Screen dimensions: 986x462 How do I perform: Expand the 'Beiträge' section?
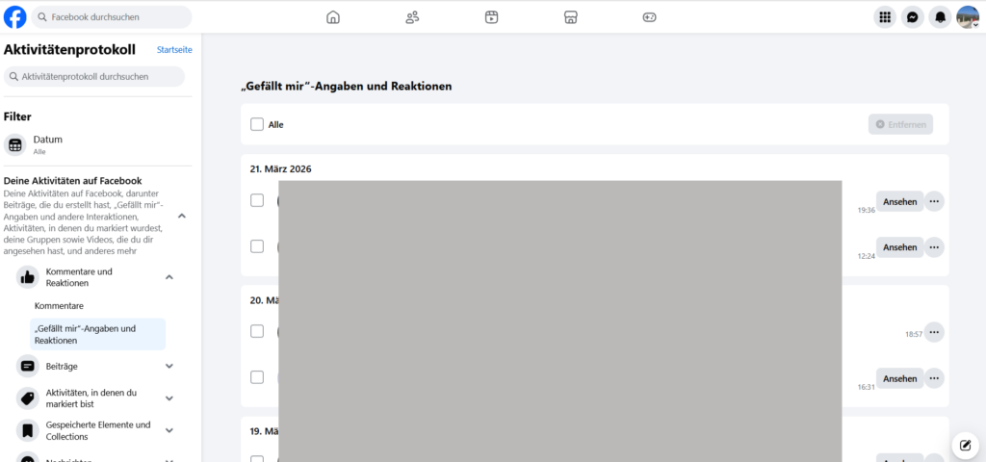click(x=169, y=366)
